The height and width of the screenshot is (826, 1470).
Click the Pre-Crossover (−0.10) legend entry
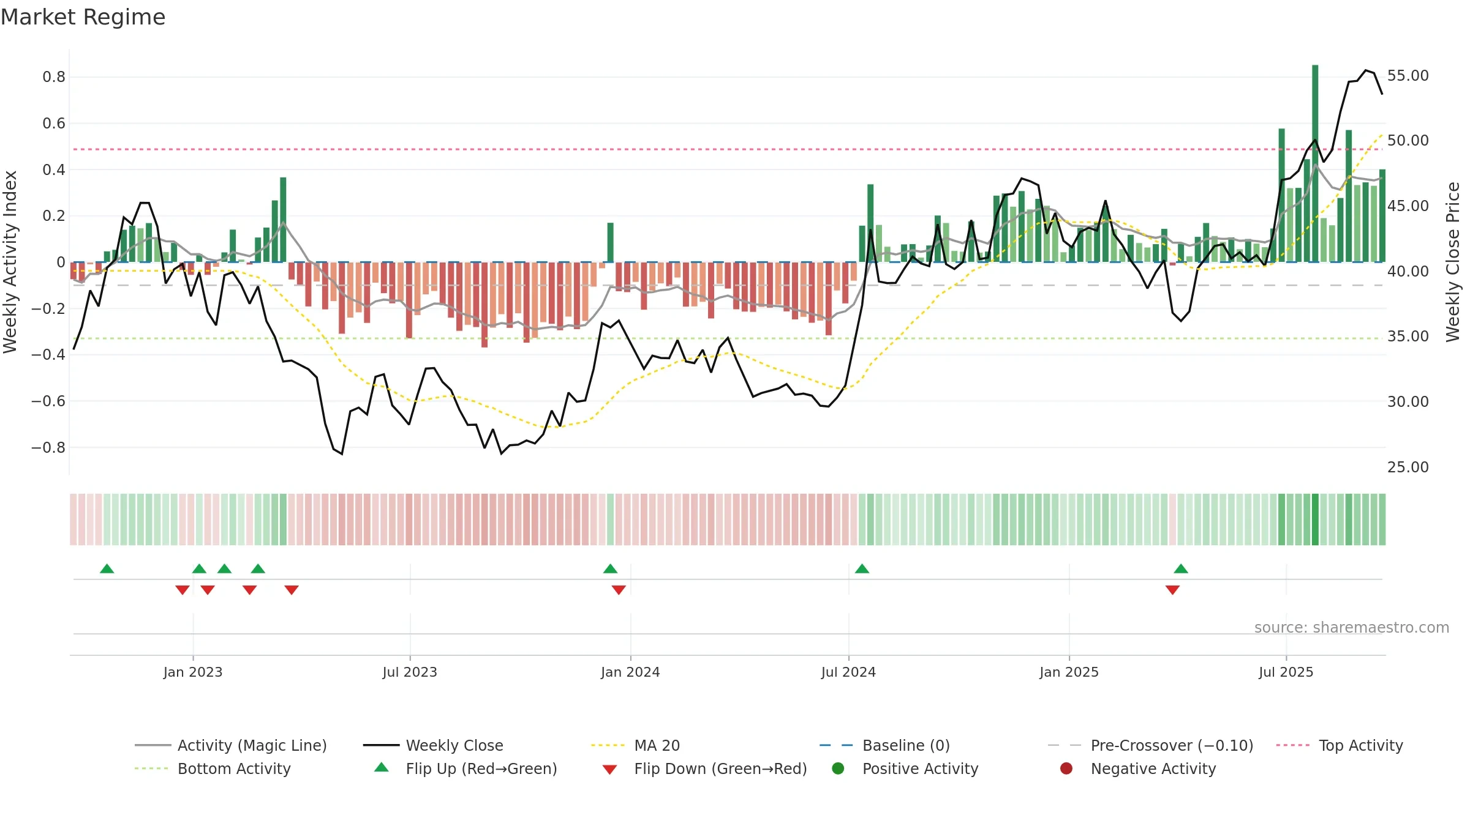tap(1150, 745)
